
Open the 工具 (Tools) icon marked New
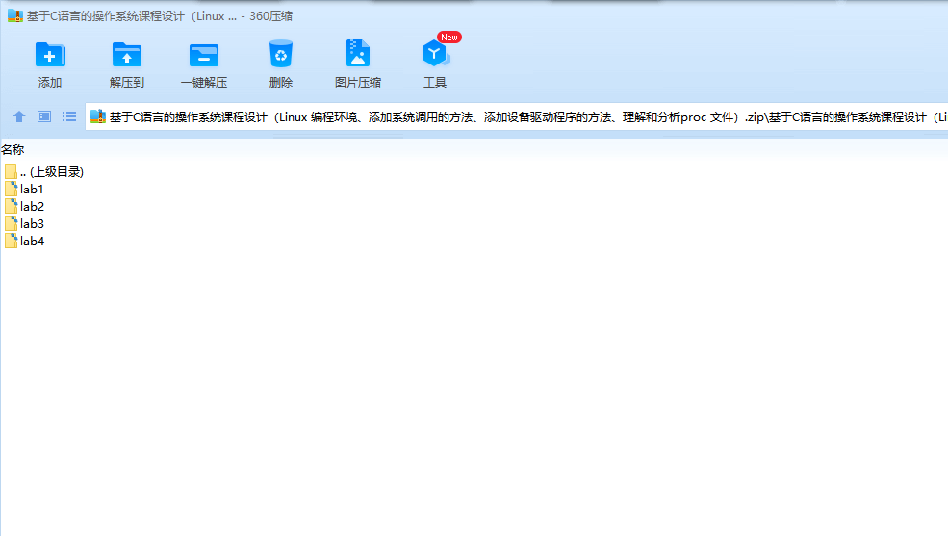pyautogui.click(x=435, y=54)
